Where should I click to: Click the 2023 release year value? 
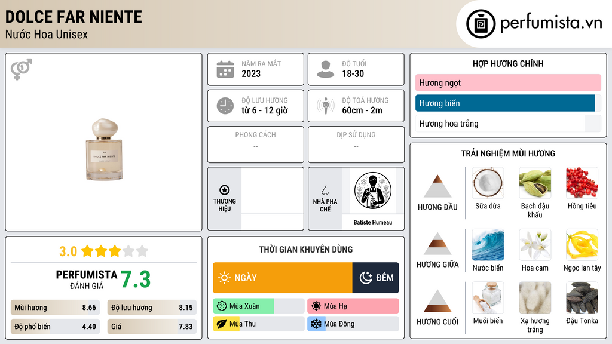coord(251,73)
